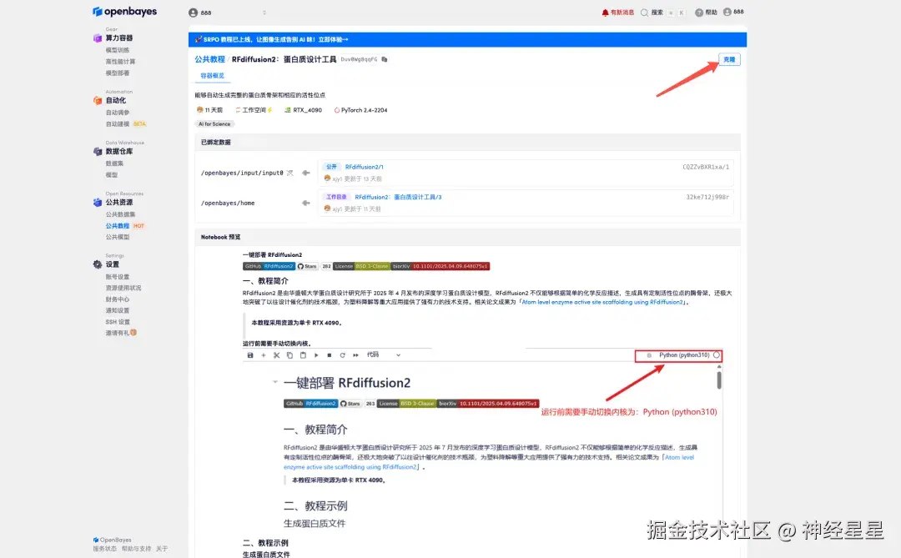
Task: Open the Atom level enzyme paper link
Action: (x=603, y=302)
